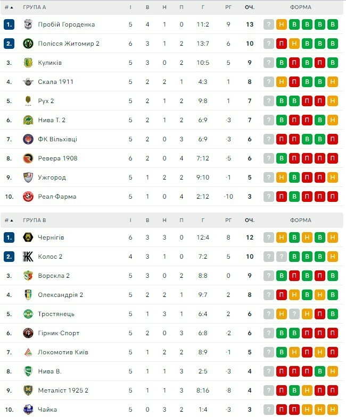Viewport: 346px width, 417px height.
Task: Click the Пробій Городенка club logo
Action: (28, 24)
